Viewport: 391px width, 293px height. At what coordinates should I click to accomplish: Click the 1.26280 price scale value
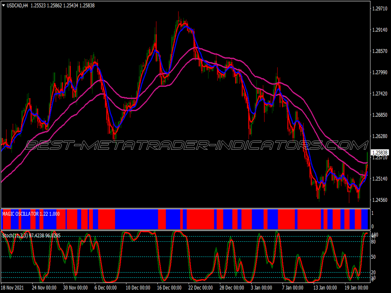(380, 136)
